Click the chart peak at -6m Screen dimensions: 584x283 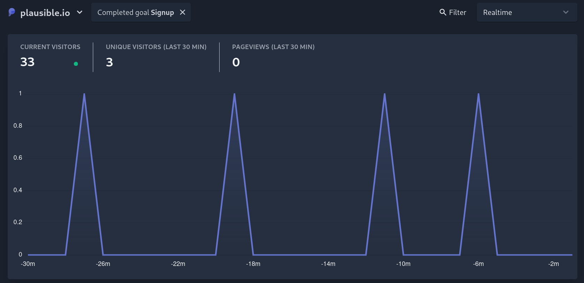click(x=478, y=94)
